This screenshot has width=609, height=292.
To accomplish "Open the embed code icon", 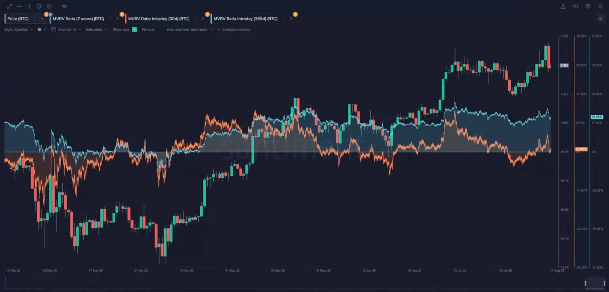I will pos(575,6).
